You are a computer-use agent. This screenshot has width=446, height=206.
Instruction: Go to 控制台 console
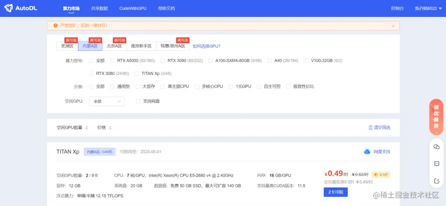(397, 9)
